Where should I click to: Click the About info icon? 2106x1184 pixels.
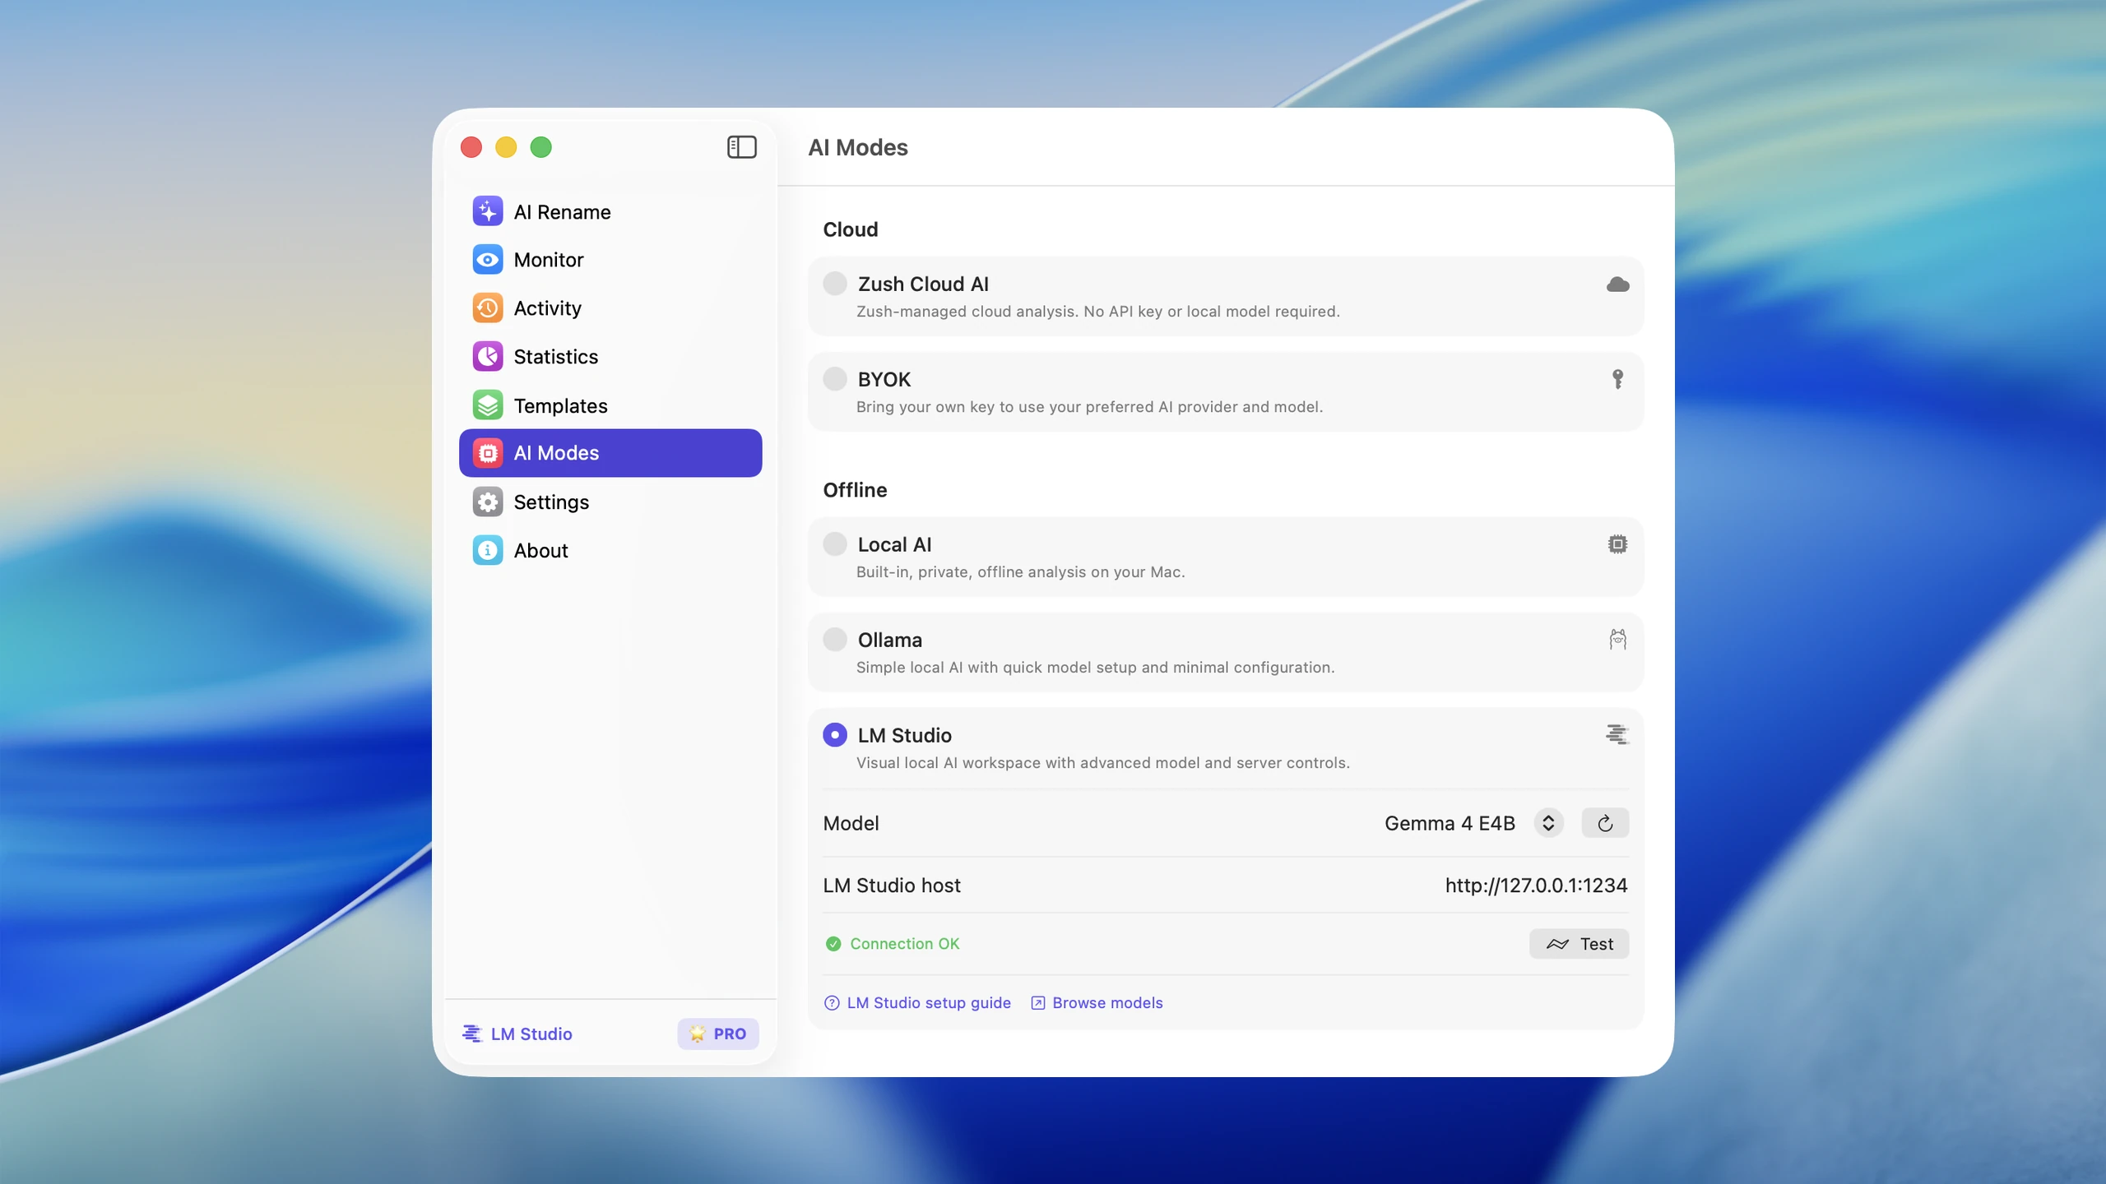pyautogui.click(x=488, y=550)
